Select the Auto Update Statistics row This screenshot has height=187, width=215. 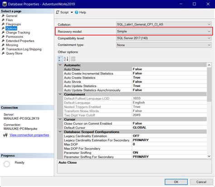pos(135,86)
